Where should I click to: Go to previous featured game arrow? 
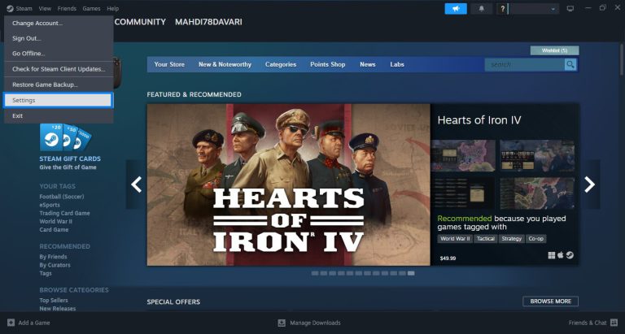click(136, 184)
